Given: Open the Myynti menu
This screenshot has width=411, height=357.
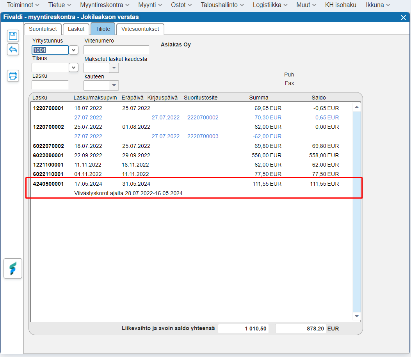Looking at the screenshot, I should pyautogui.click(x=150, y=5).
